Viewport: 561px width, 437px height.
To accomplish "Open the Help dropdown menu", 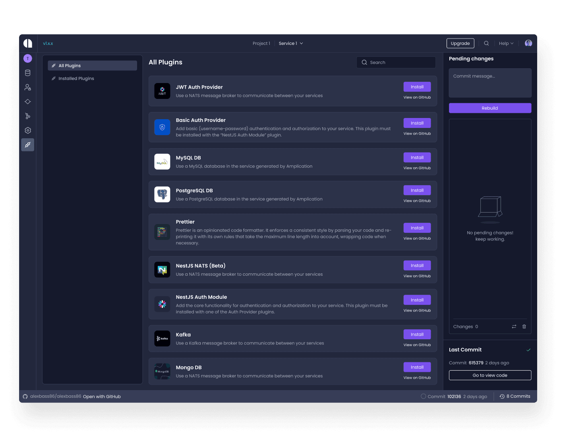I will click(x=506, y=43).
